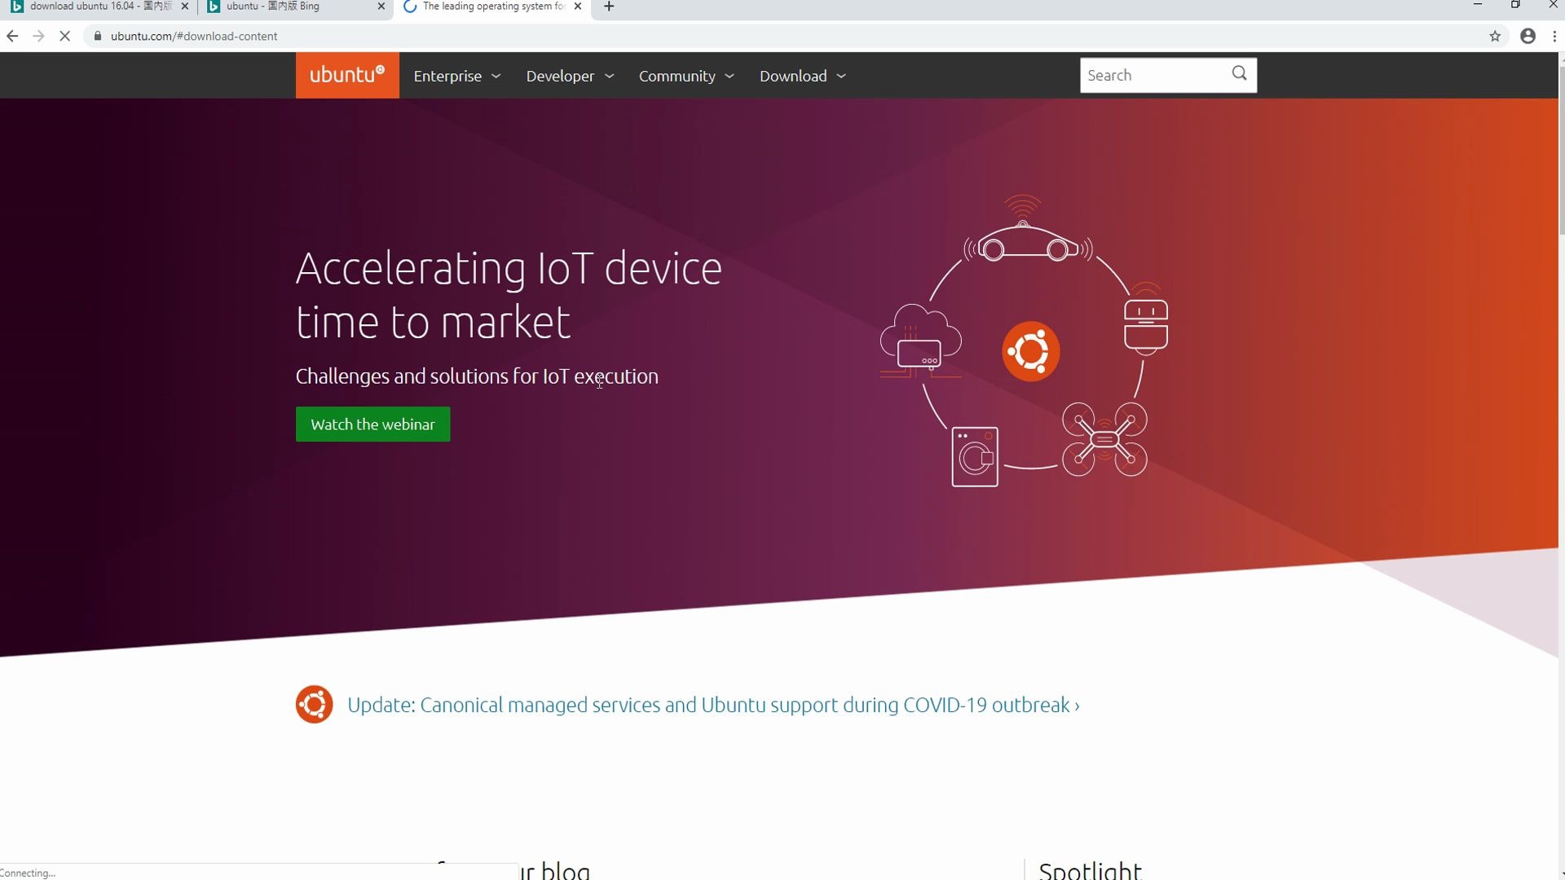Click the Watch the webinar button

[x=373, y=425]
